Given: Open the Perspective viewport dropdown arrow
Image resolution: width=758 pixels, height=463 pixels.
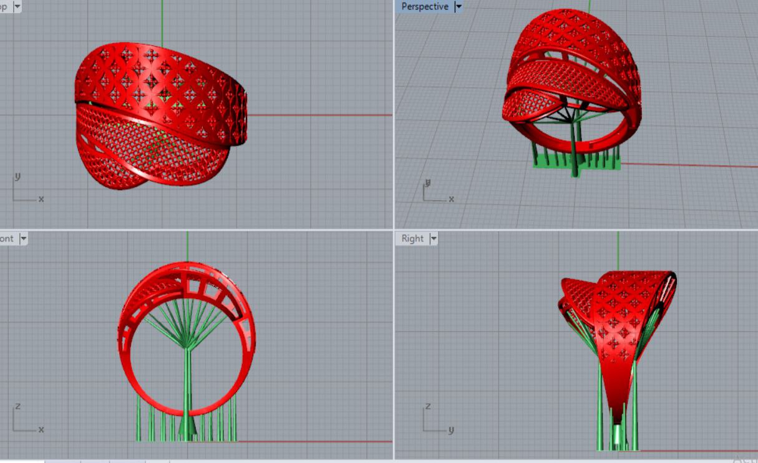Looking at the screenshot, I should 459,6.
